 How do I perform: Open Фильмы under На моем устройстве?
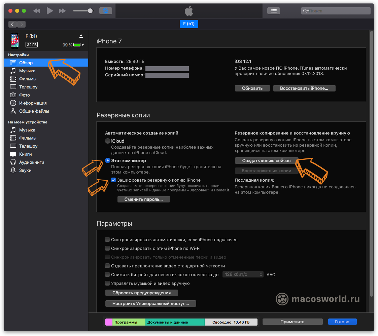coord(46,138)
